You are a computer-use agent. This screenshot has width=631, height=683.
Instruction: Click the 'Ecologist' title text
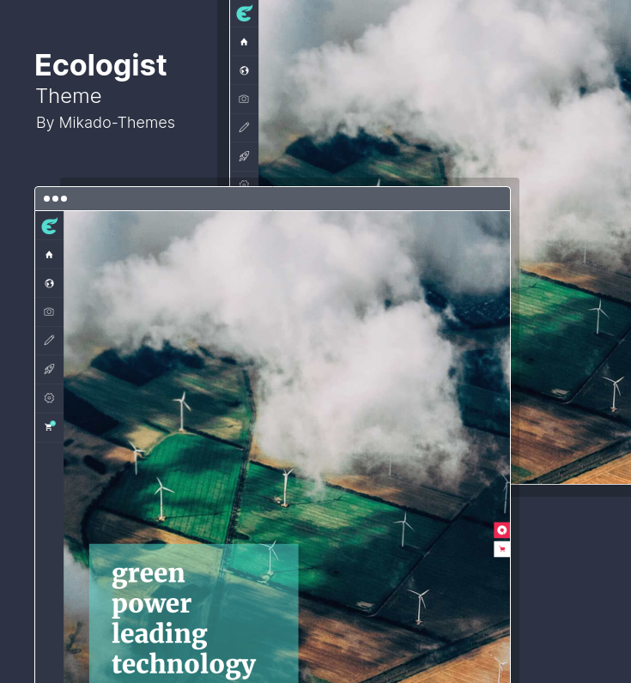(100, 65)
